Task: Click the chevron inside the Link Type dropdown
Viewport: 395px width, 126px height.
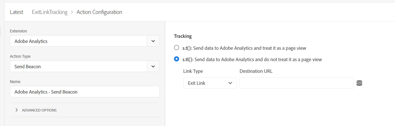Action: (x=230, y=83)
